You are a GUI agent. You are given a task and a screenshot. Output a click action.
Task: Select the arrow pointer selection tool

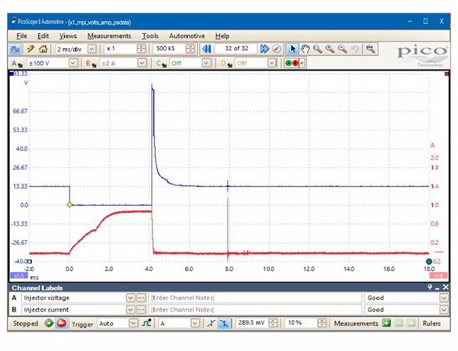pos(293,49)
